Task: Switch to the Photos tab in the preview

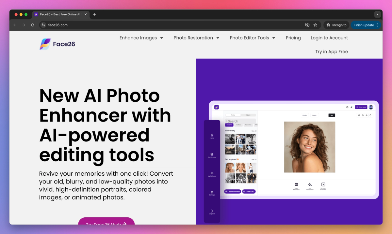Action: point(233,115)
